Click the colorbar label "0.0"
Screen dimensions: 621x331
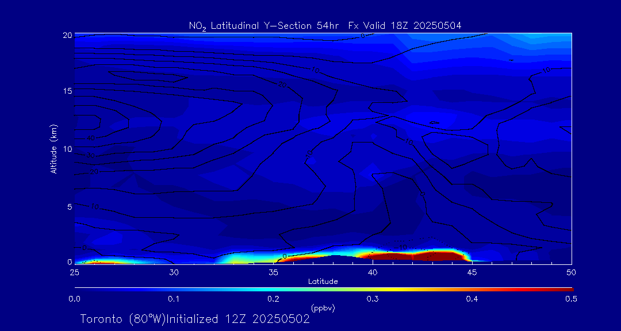(74, 299)
